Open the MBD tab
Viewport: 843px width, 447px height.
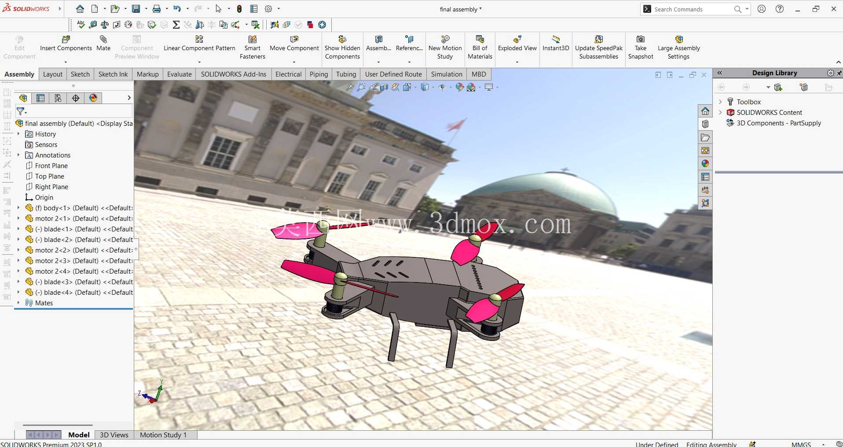[x=479, y=74]
